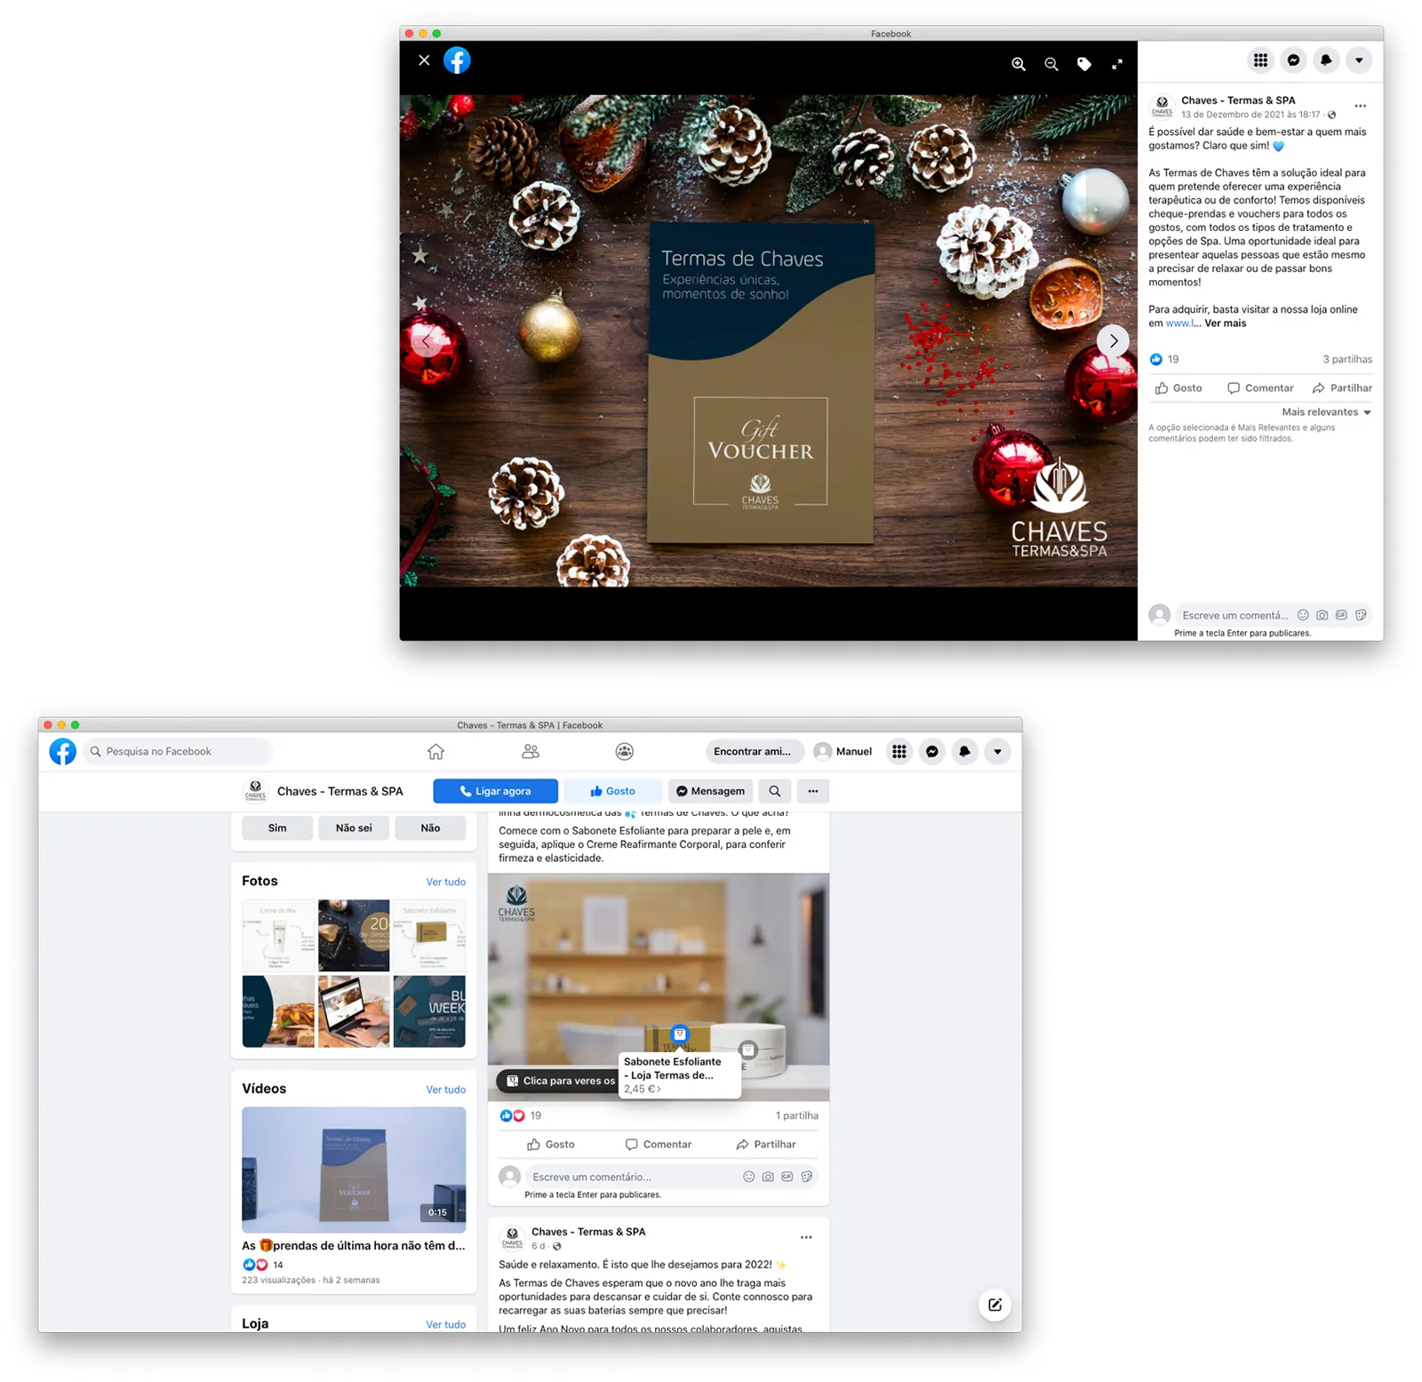The height and width of the screenshot is (1382, 1422).
Task: Click the 'Encontrar ami...' button
Action: [754, 752]
